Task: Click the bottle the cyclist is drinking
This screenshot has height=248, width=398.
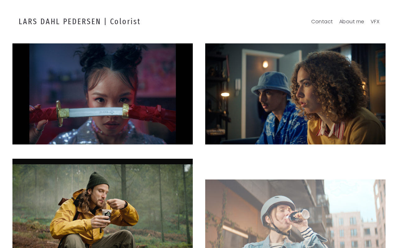Action: [x=298, y=215]
